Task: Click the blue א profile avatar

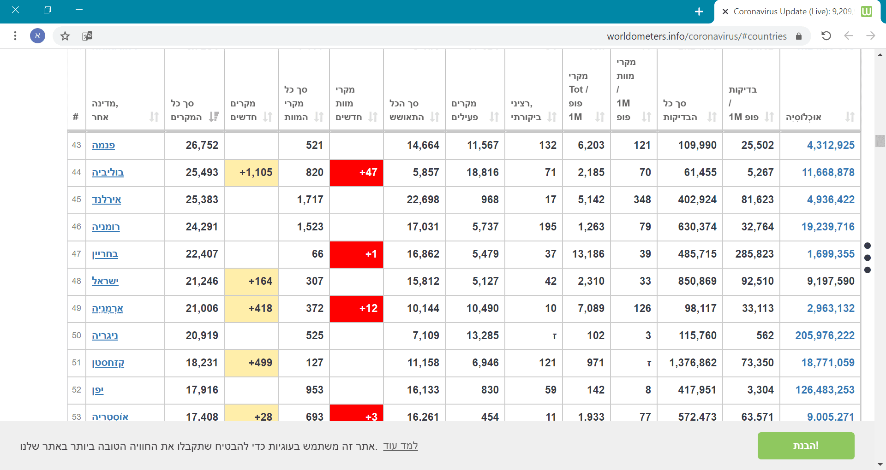Action: [37, 35]
